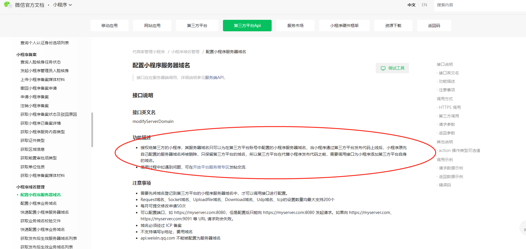
Task: Open sidebar item 获取前置审批项类型
Action: point(39,158)
